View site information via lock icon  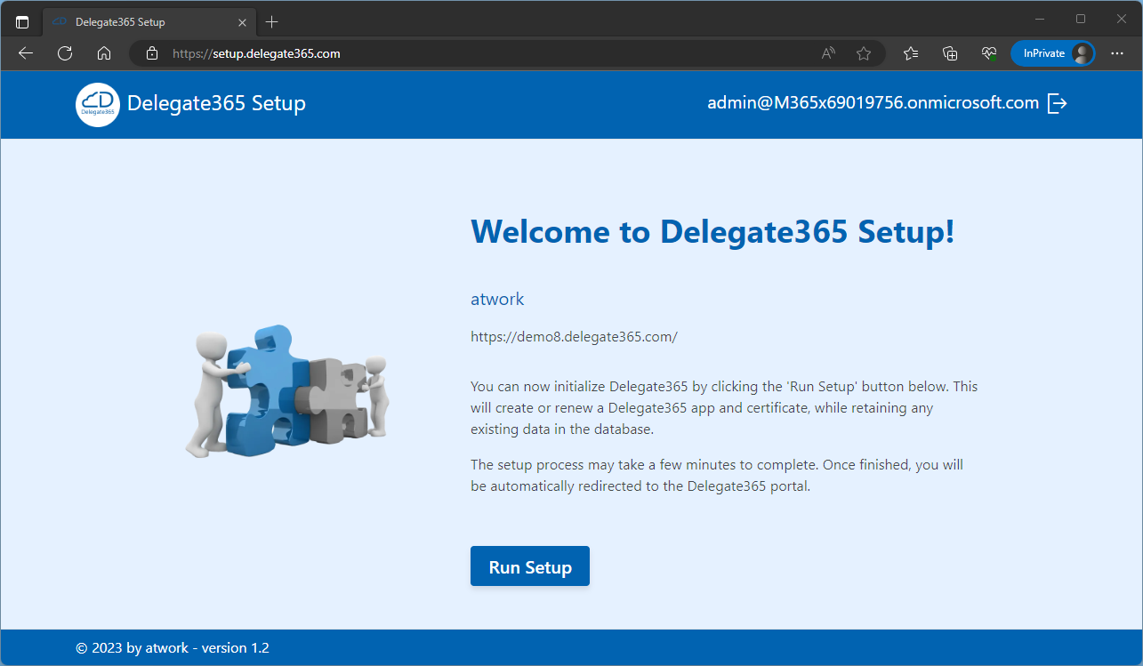pos(152,53)
